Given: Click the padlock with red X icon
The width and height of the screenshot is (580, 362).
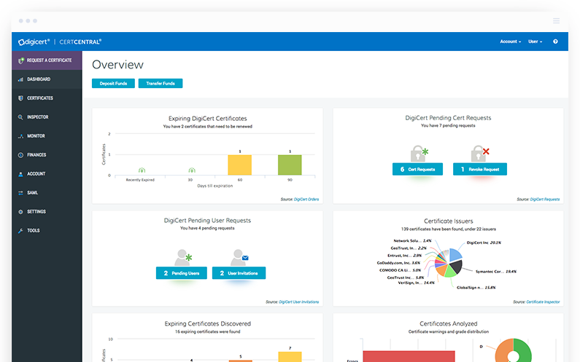Looking at the screenshot, I should coord(479,153).
